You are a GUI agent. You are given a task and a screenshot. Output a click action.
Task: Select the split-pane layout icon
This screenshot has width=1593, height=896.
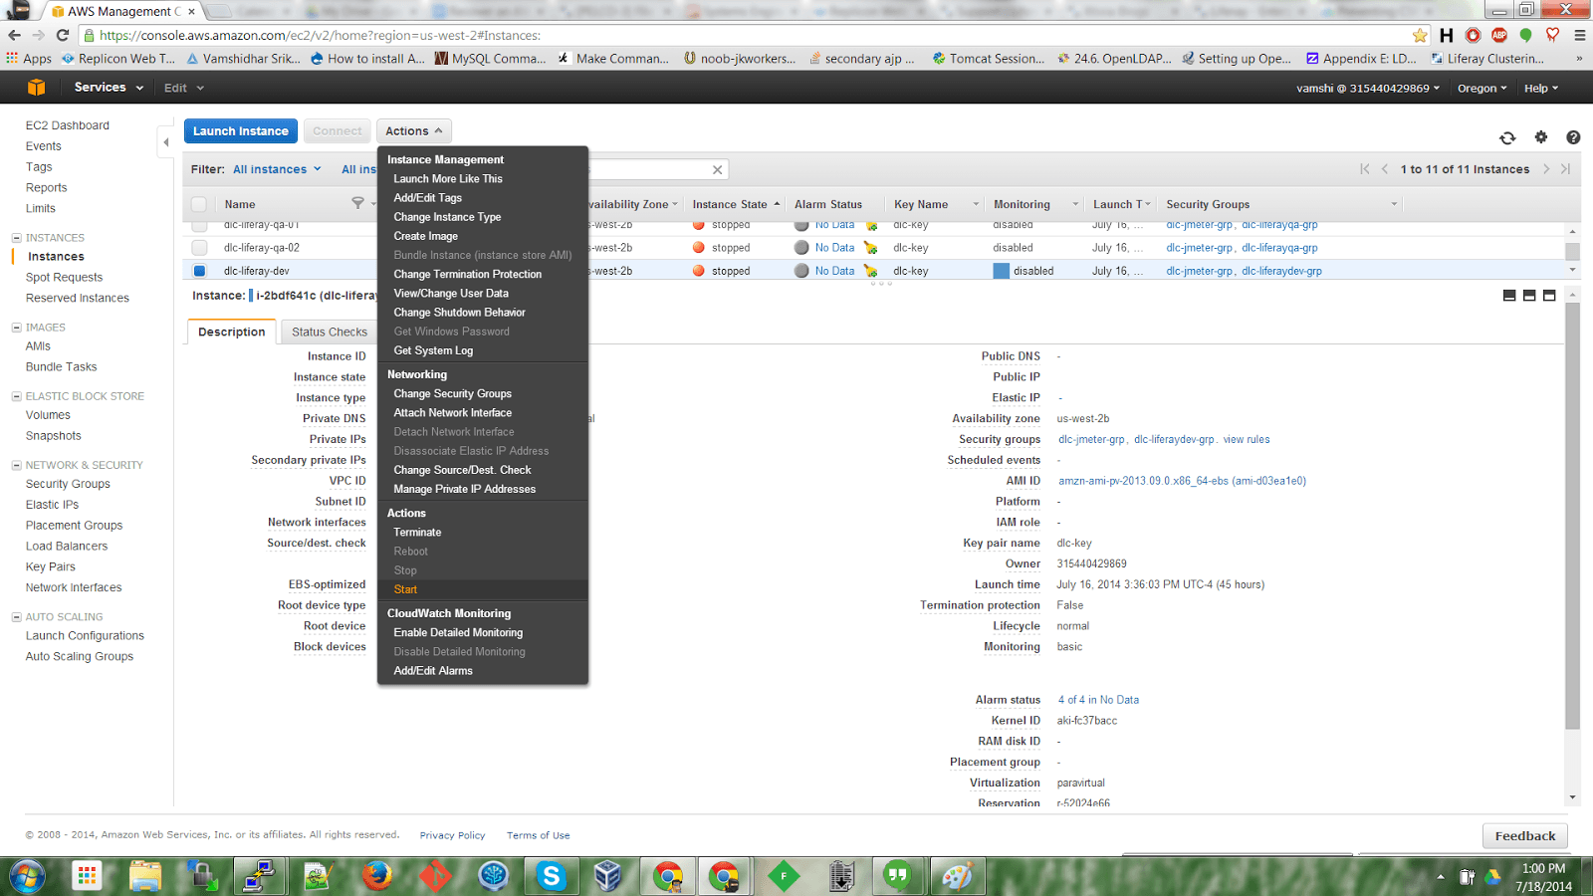click(x=1527, y=295)
